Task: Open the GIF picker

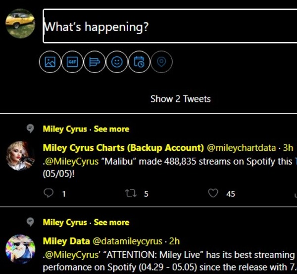Action: [72, 62]
